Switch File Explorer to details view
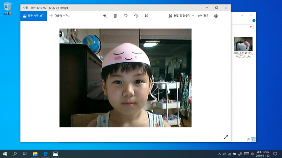The width and height of the screenshot is (282, 158). pos(249,139)
